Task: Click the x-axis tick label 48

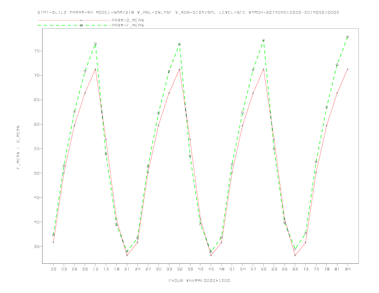Action: pyautogui.click(x=222, y=269)
